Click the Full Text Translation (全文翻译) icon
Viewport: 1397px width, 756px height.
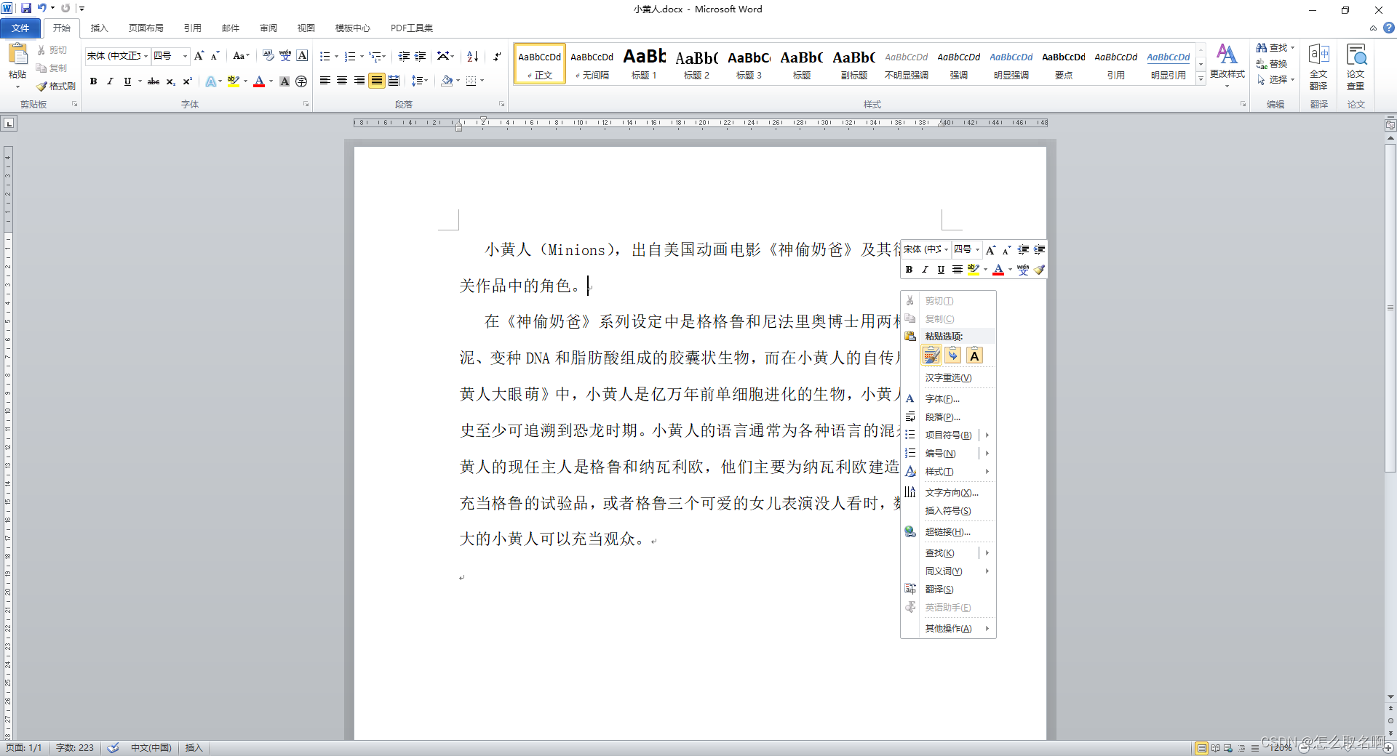[x=1318, y=66]
